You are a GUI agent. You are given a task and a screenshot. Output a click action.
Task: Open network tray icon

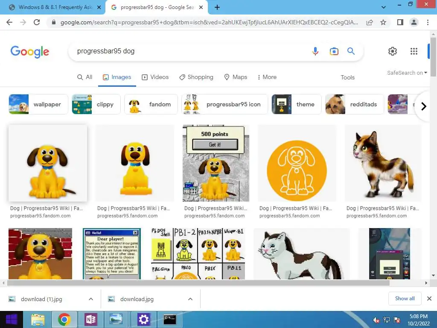(387, 320)
